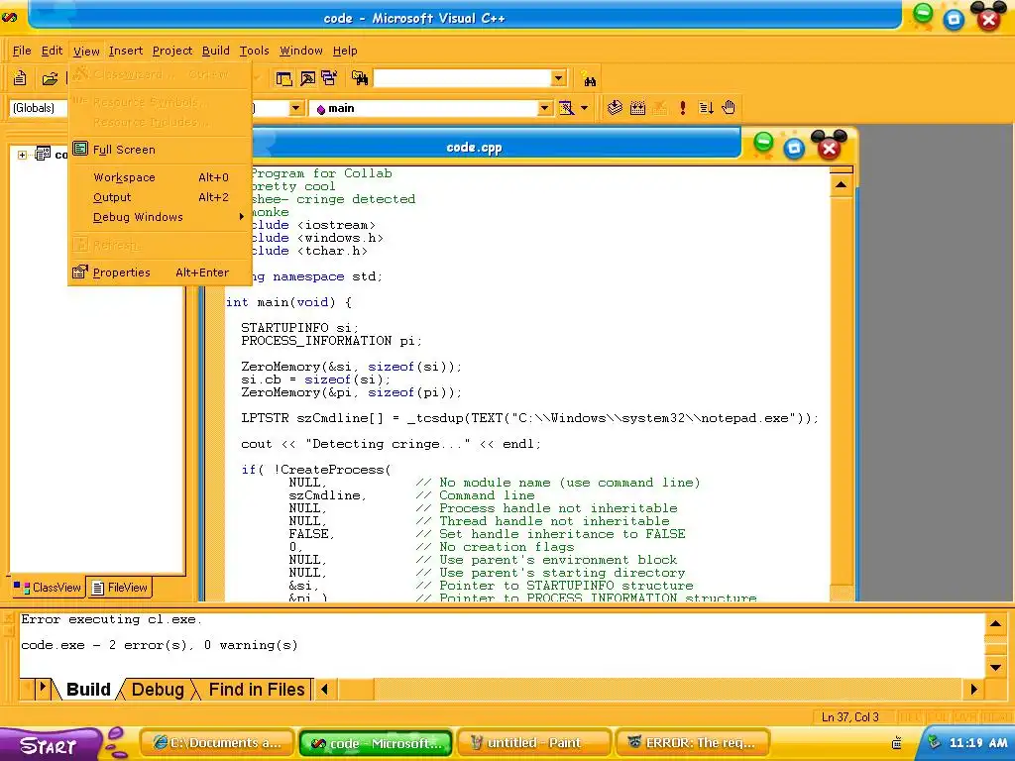Screen dimensions: 1015x761
Task: Click the 11:19 AM taskbar clock
Action: [x=978, y=743]
